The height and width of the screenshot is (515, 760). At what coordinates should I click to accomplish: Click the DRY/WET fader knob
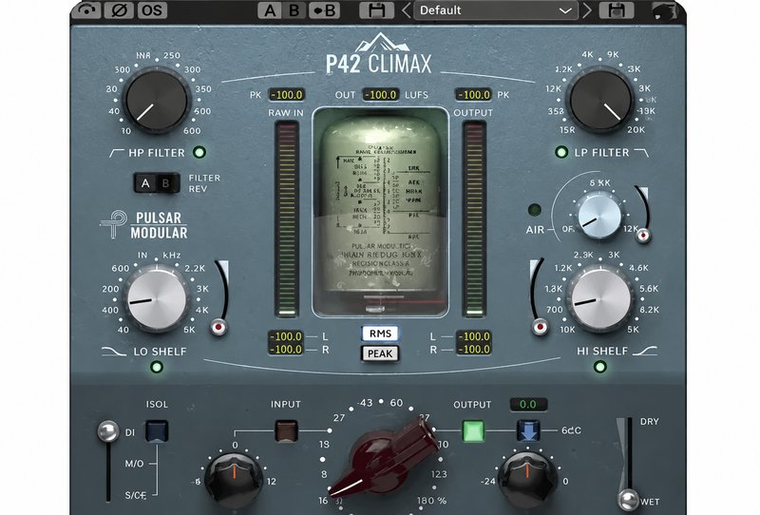pyautogui.click(x=629, y=500)
